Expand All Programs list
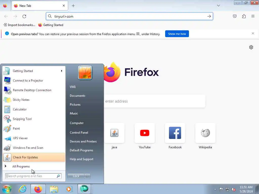 click(x=34, y=166)
